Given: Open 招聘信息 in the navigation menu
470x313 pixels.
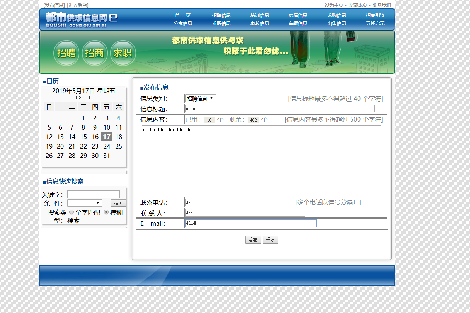Looking at the screenshot, I should tap(221, 15).
